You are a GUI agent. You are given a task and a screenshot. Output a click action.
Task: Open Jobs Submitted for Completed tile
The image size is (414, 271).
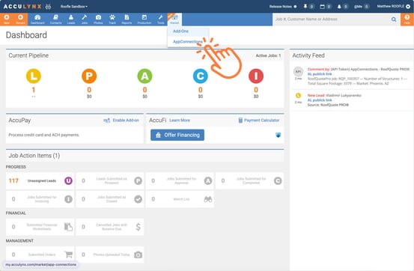tap(249, 181)
